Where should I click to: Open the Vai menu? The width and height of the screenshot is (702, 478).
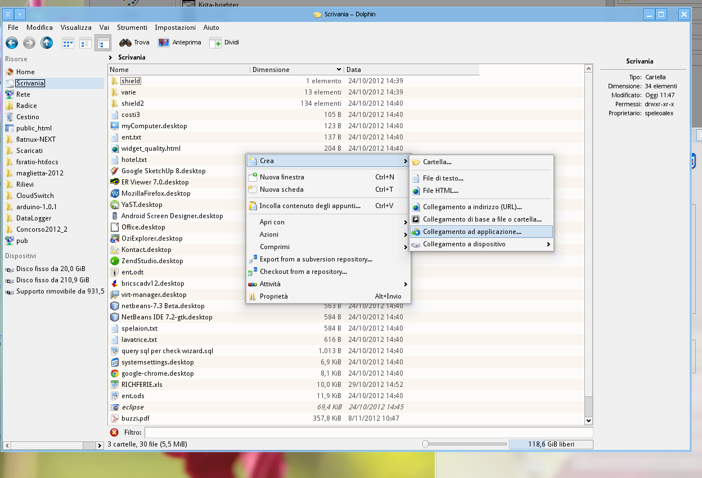pos(104,28)
